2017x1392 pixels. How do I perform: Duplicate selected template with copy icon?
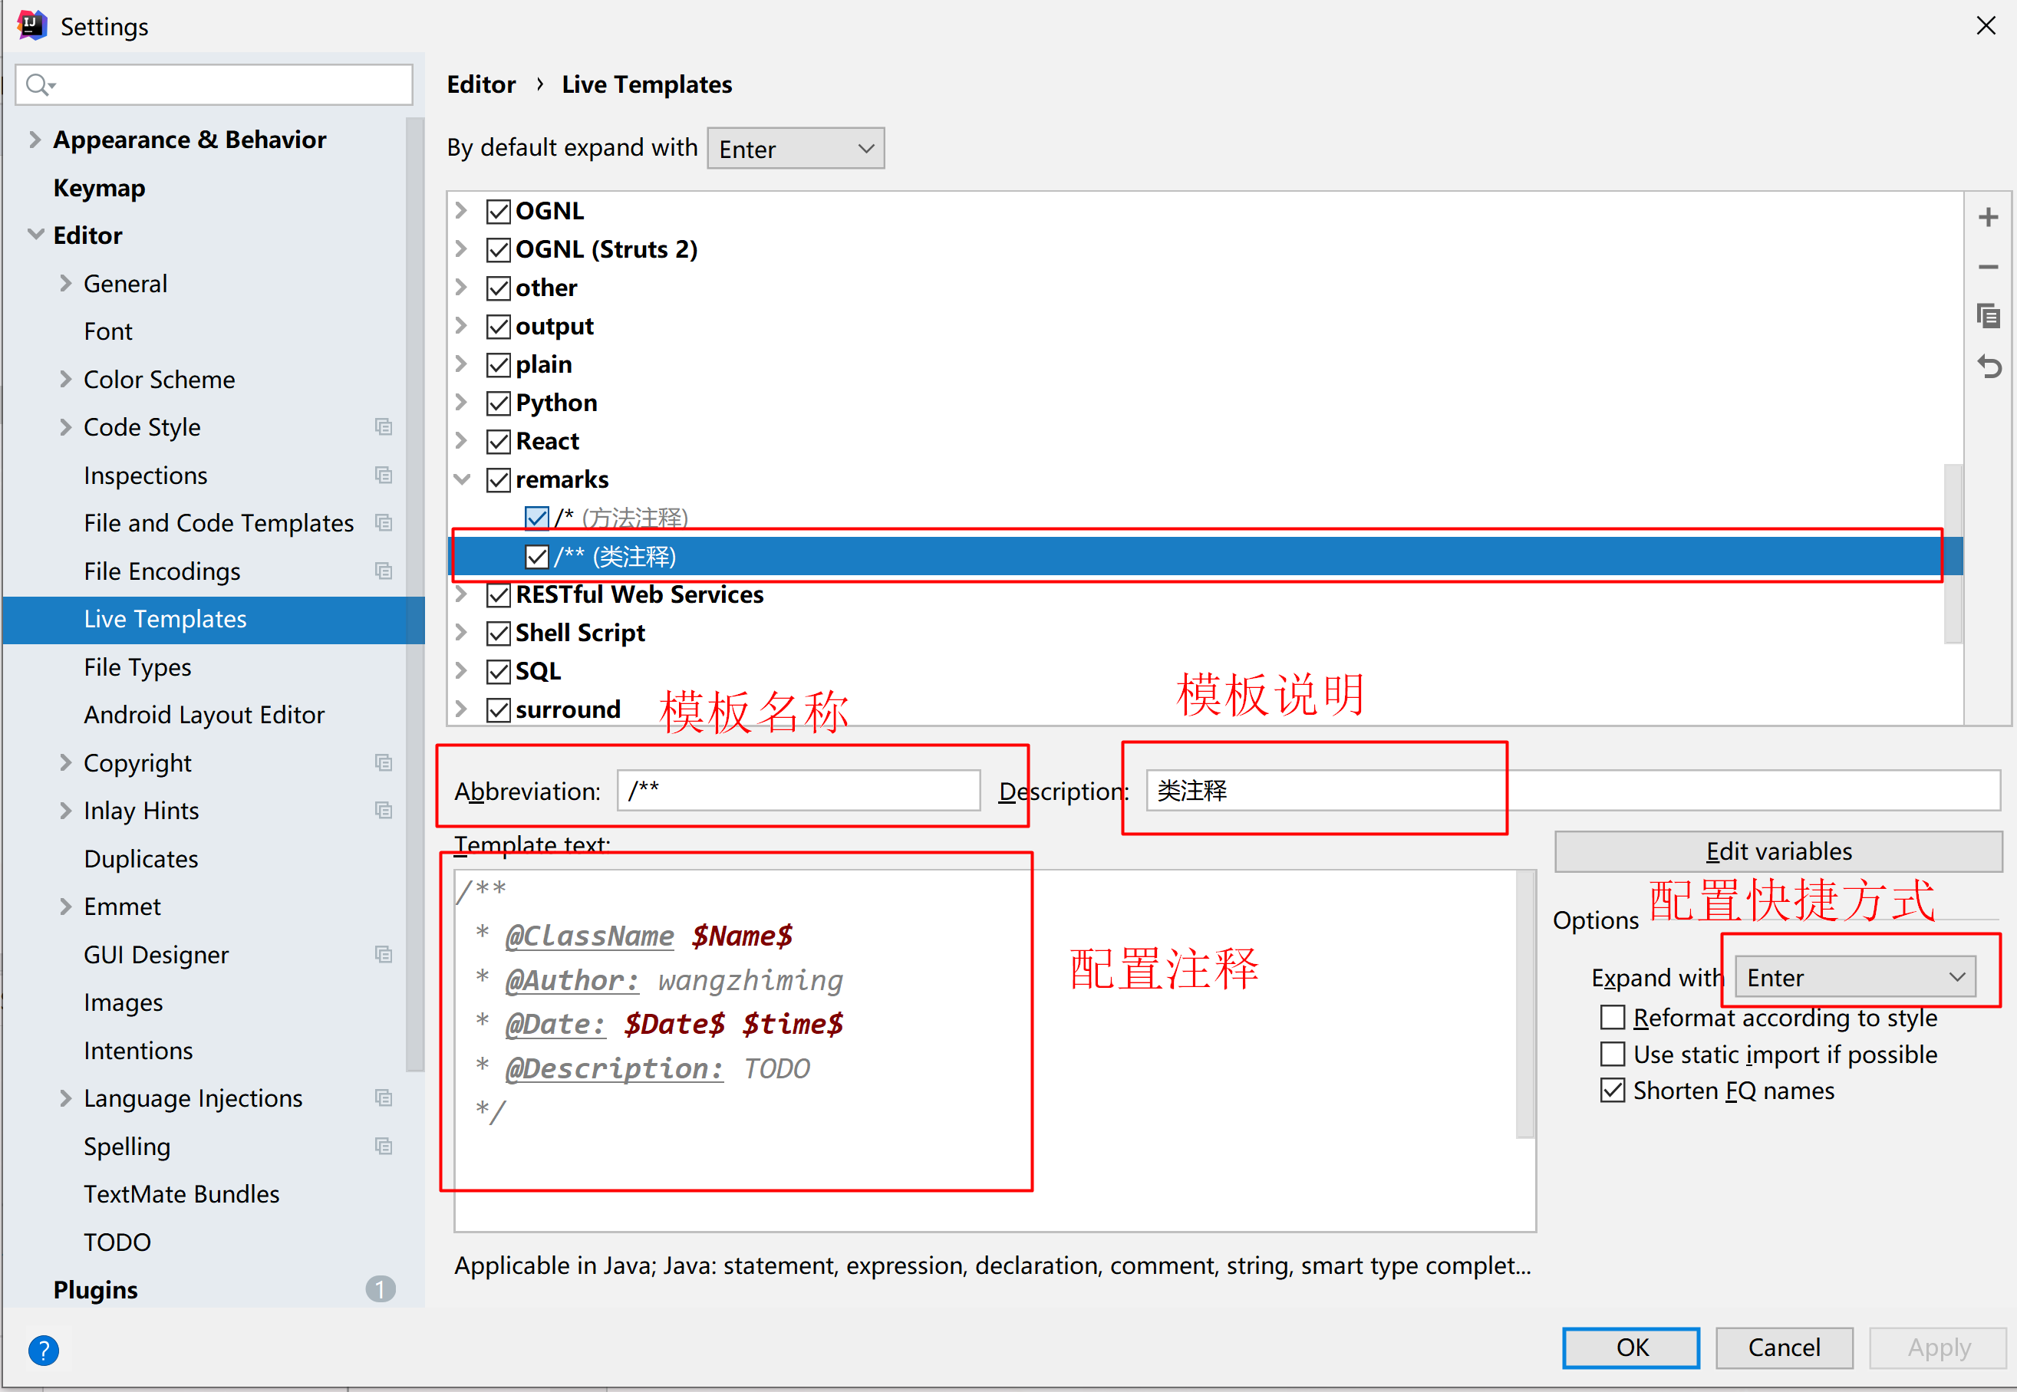coord(1988,316)
